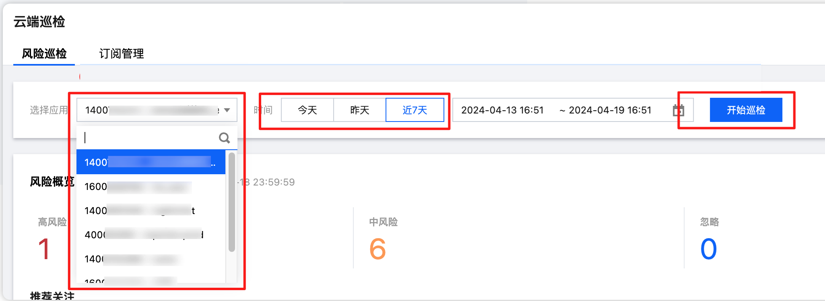Select the 昨天 time range option
Screen dimensions: 825x301
(x=360, y=110)
